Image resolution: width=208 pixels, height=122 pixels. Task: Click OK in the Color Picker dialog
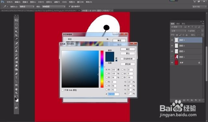coord(128,49)
